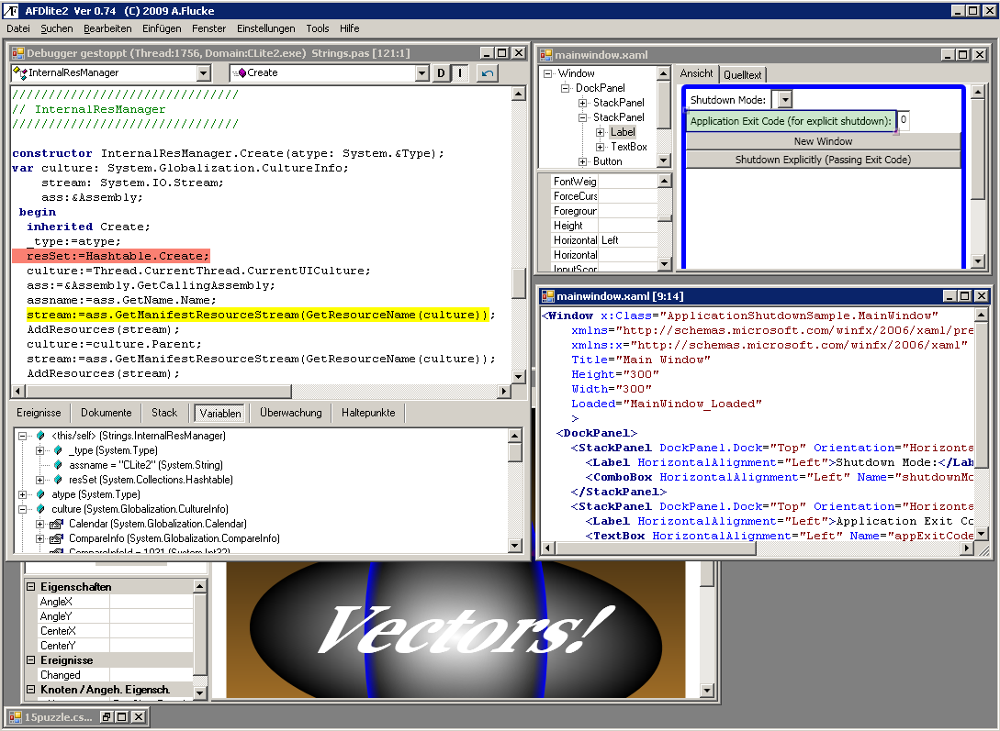Click the InternalResManager class icon in combo box
The image size is (1000, 731).
click(x=20, y=72)
